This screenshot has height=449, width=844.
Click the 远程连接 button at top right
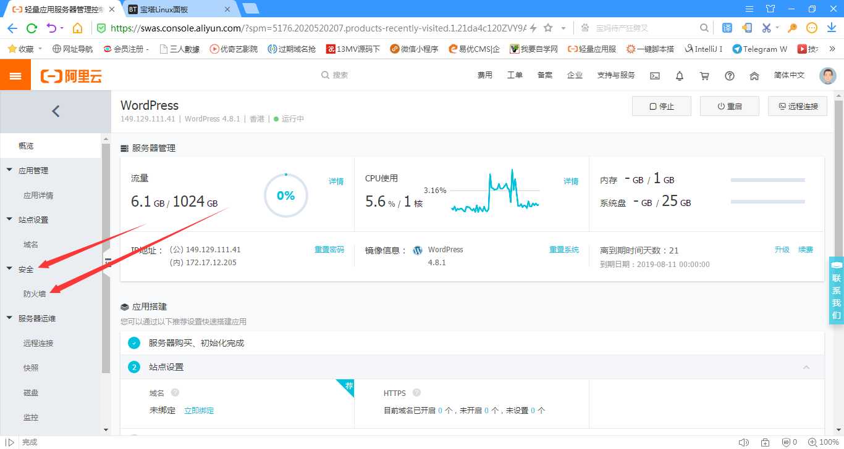click(798, 106)
